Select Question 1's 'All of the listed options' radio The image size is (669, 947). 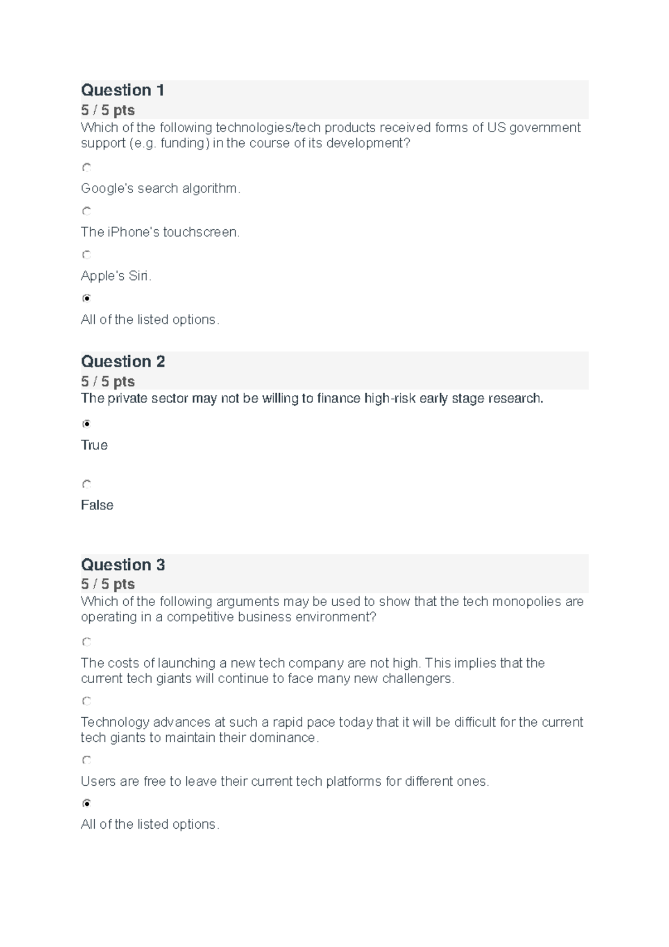tap(86, 298)
